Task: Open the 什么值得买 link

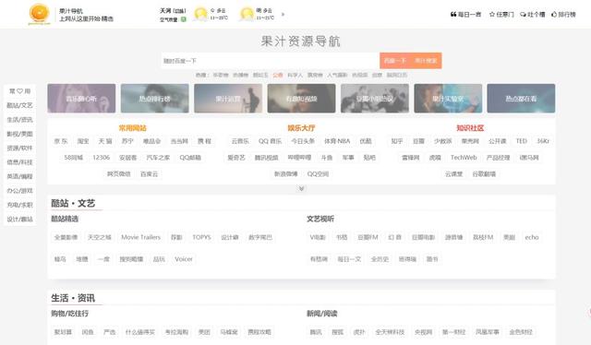Action: pyautogui.click(x=140, y=332)
